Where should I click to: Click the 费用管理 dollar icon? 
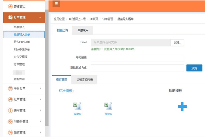point(10,110)
